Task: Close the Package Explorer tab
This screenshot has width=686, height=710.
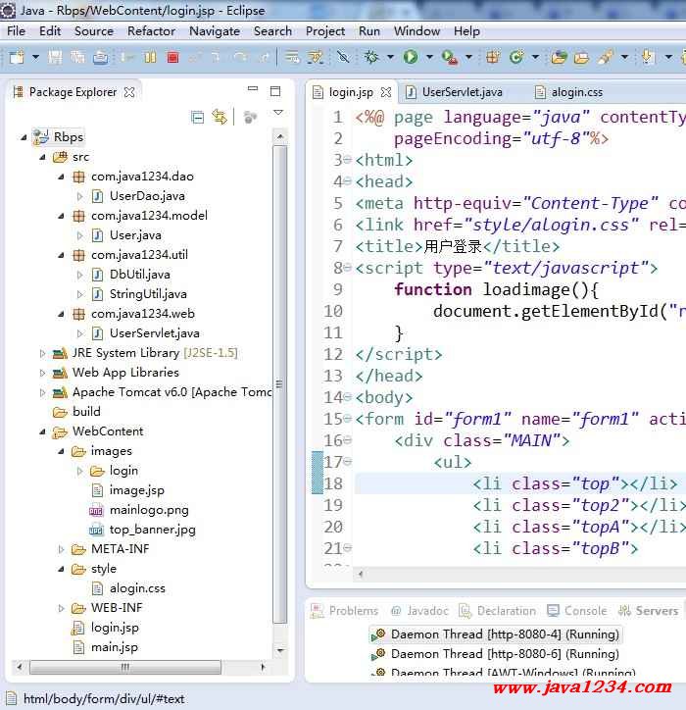Action: click(129, 92)
